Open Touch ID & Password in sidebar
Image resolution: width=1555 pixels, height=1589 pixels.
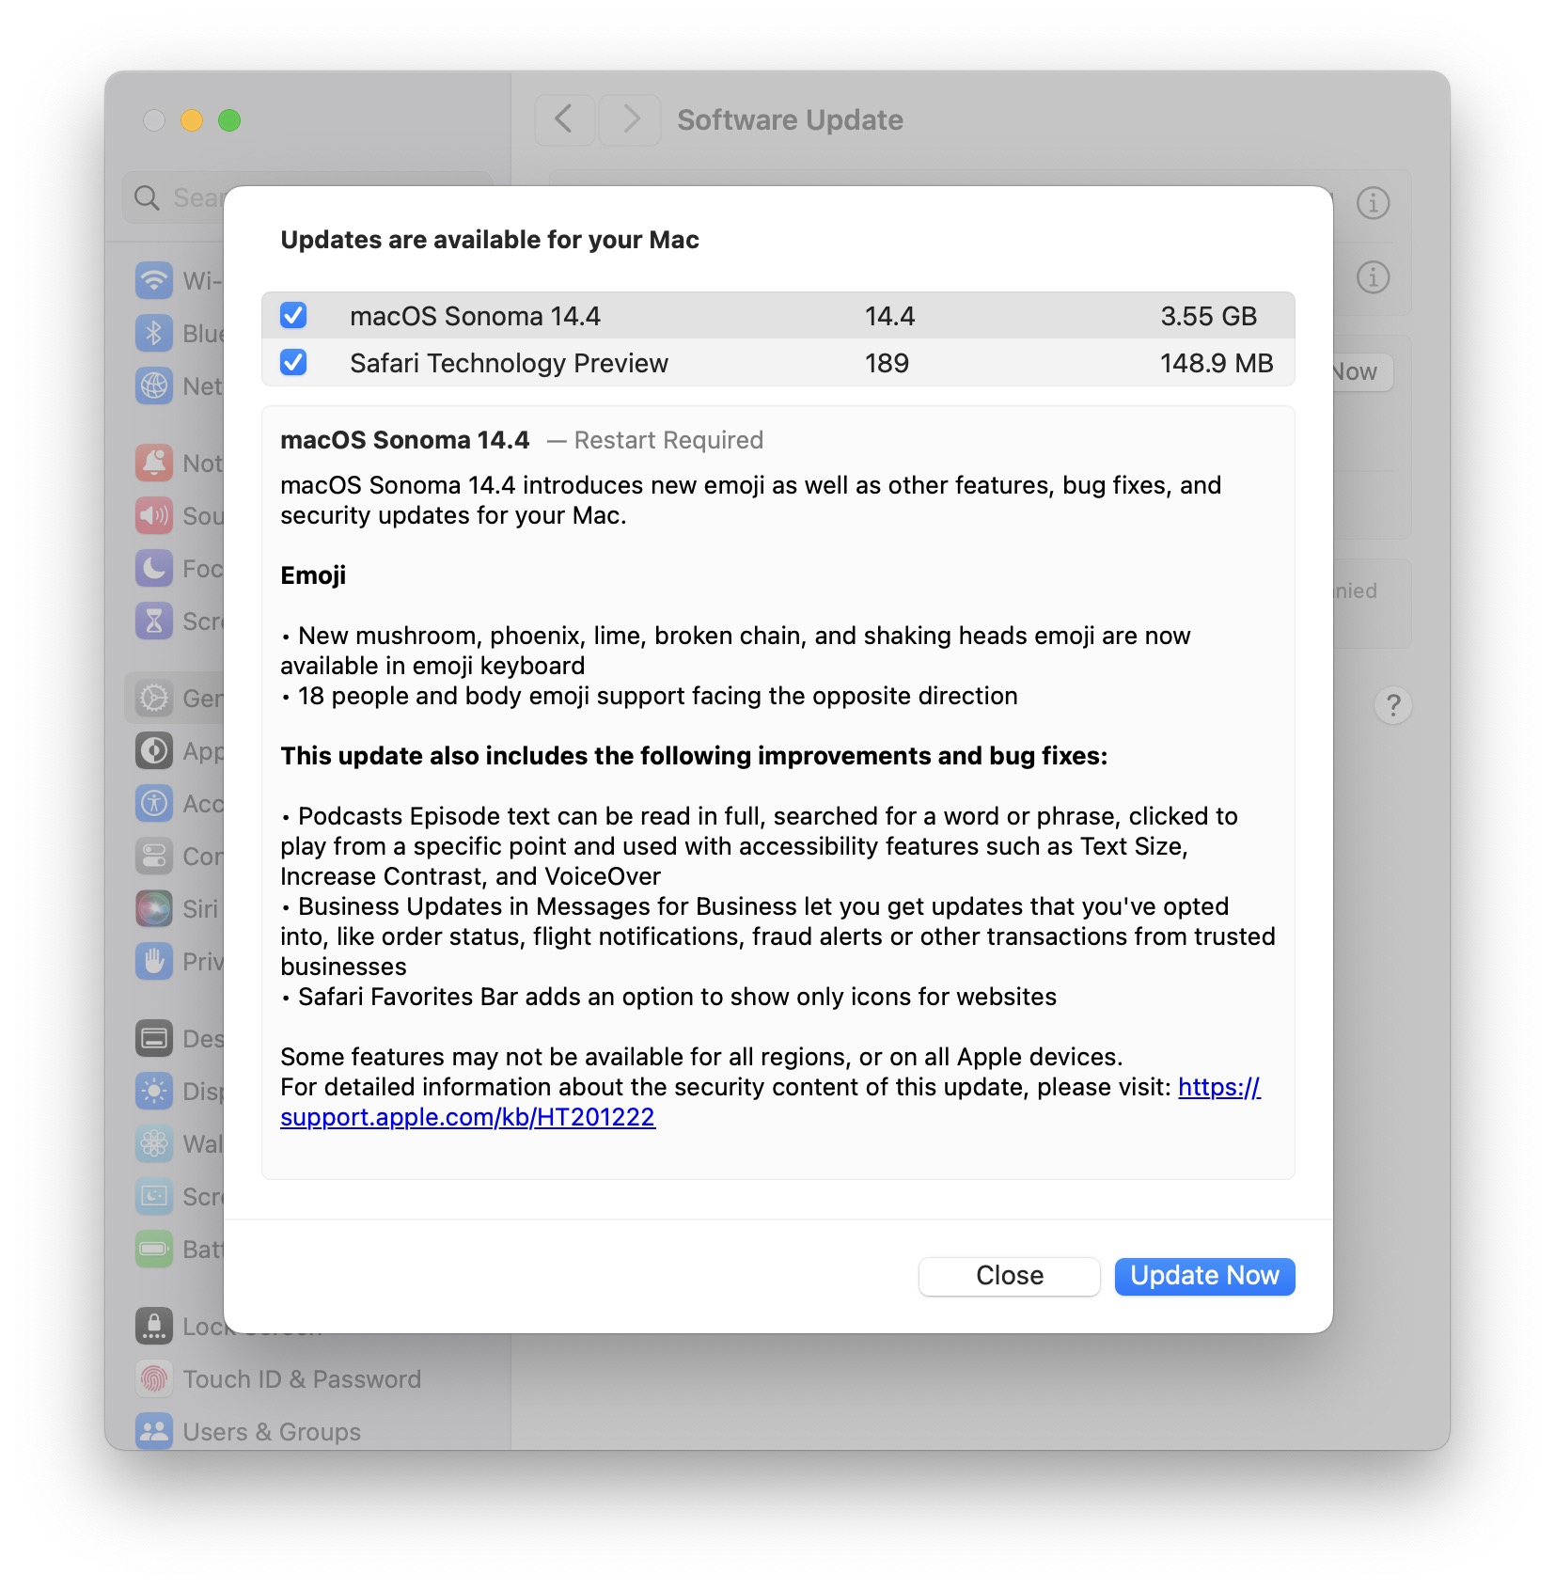[278, 1378]
